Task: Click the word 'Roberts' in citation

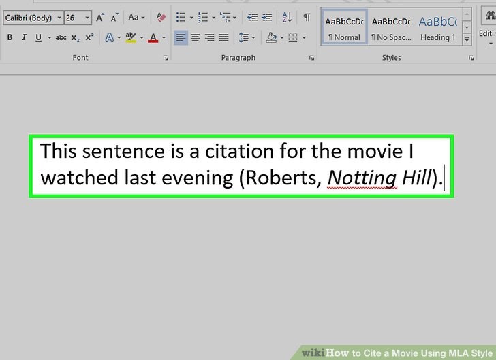Action: pyautogui.click(x=281, y=178)
